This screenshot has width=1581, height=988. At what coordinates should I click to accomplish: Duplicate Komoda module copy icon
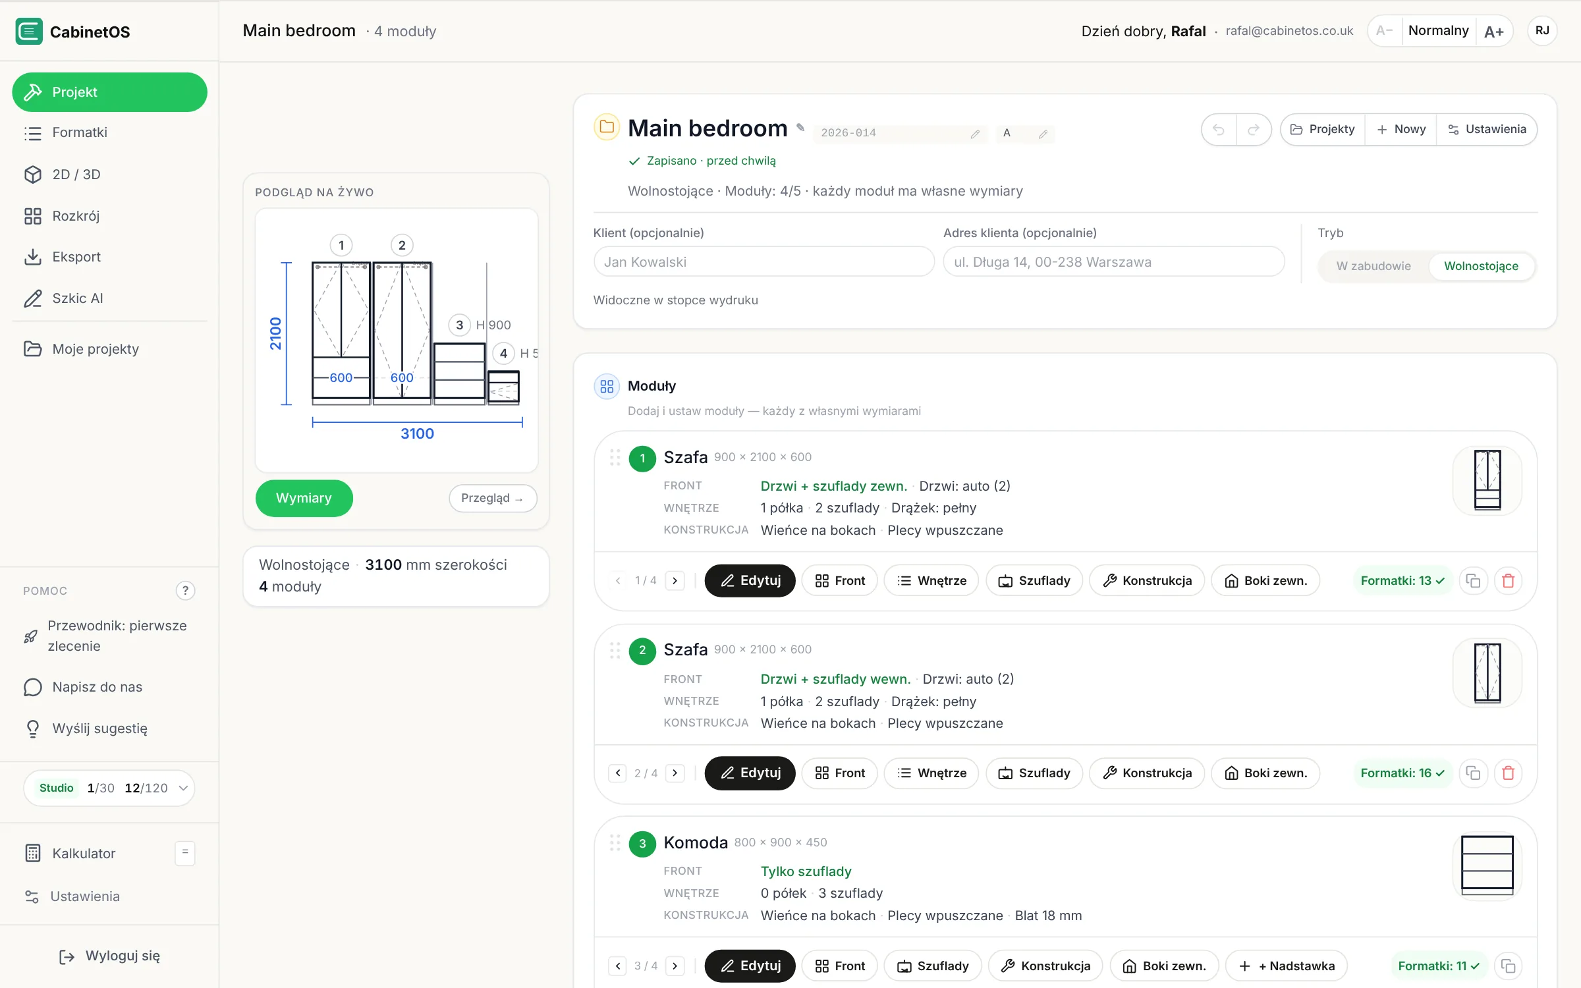(x=1508, y=966)
